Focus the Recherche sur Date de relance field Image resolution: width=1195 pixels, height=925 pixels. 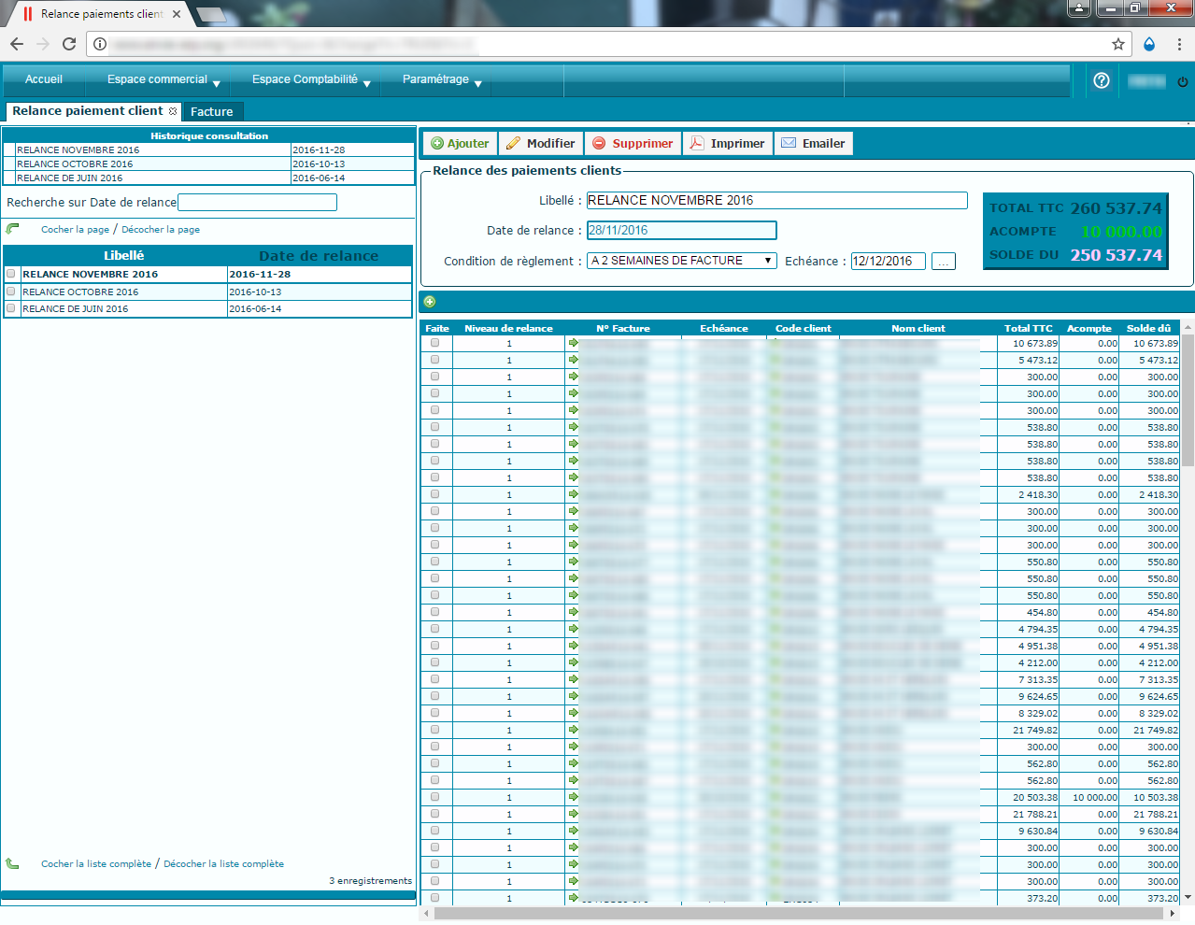click(x=257, y=202)
